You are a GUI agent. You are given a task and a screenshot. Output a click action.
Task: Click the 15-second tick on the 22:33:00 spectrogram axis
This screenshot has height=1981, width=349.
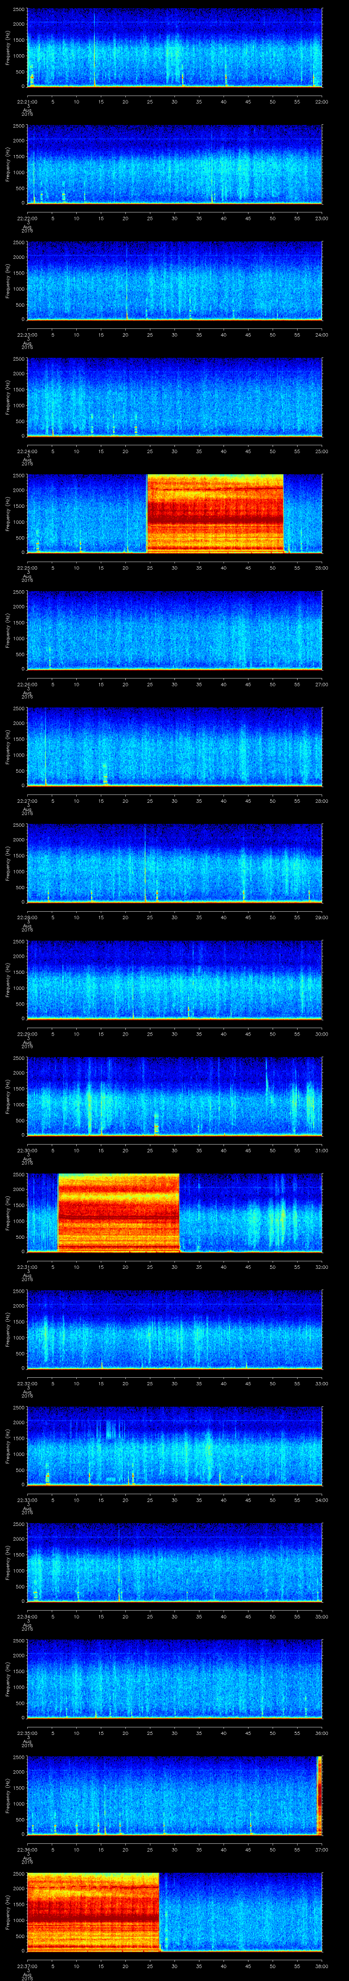coord(101,1500)
